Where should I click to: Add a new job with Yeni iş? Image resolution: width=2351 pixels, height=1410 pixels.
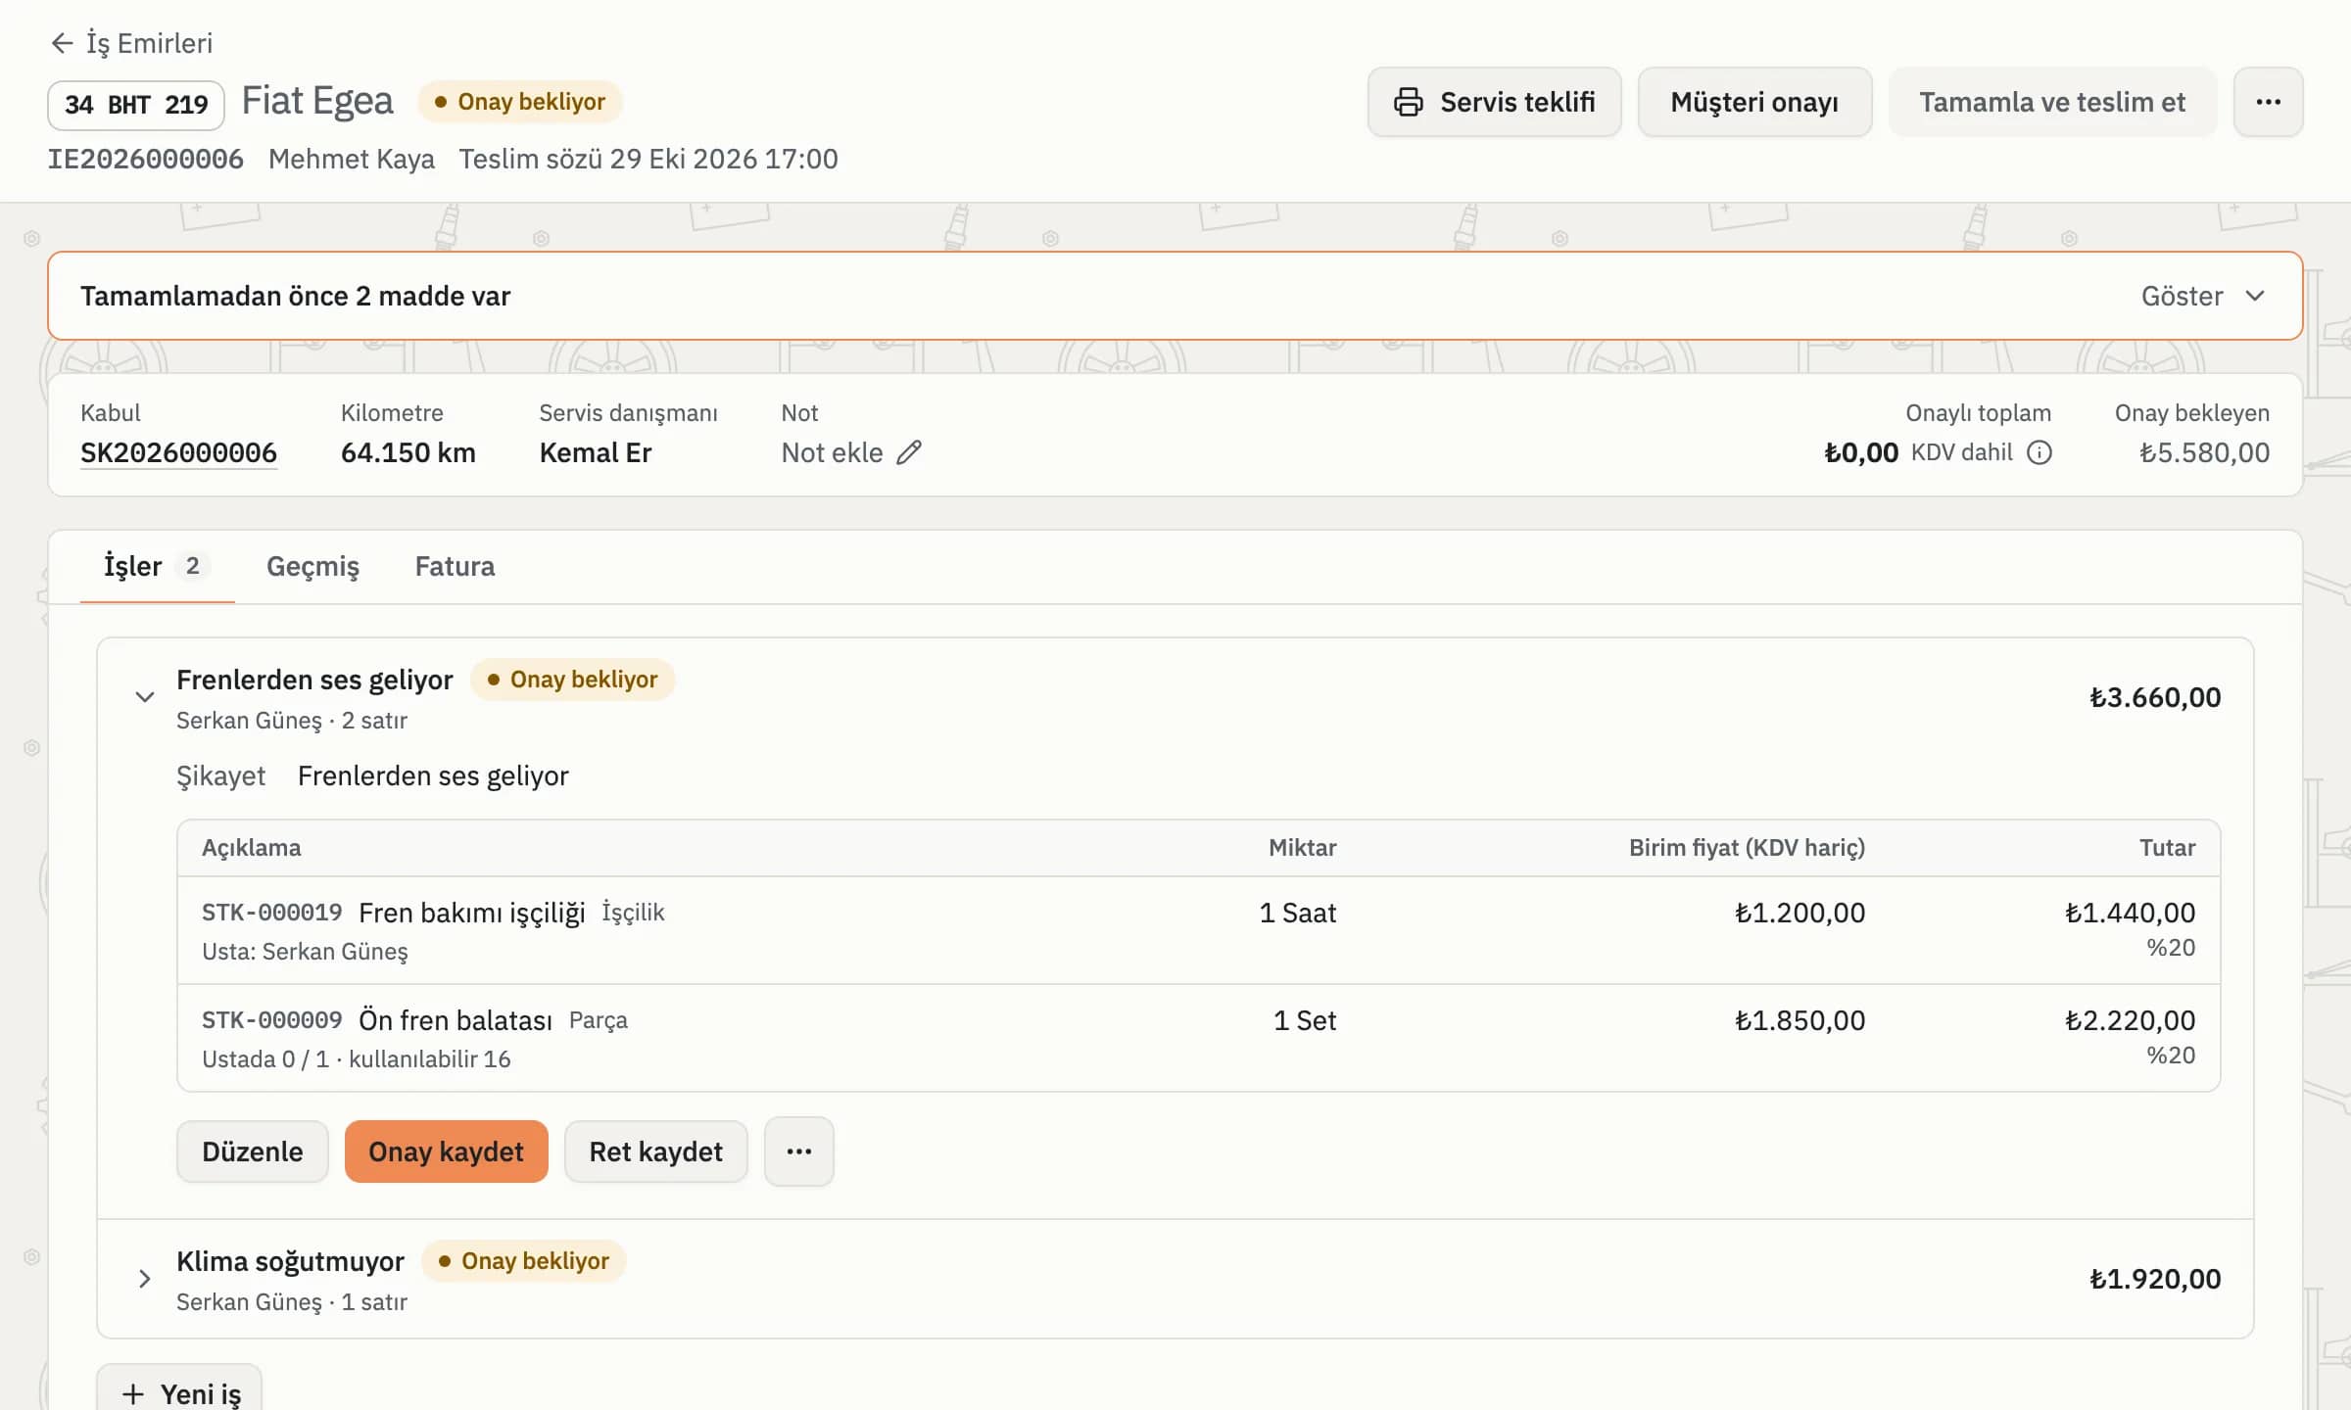click(179, 1391)
